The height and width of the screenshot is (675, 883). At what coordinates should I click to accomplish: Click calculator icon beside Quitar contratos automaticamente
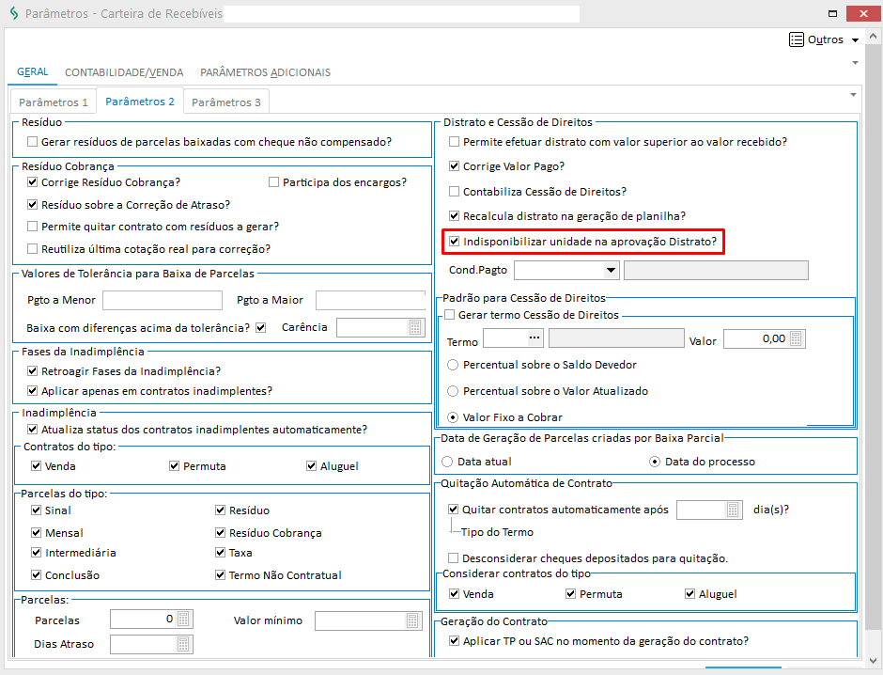tap(734, 510)
